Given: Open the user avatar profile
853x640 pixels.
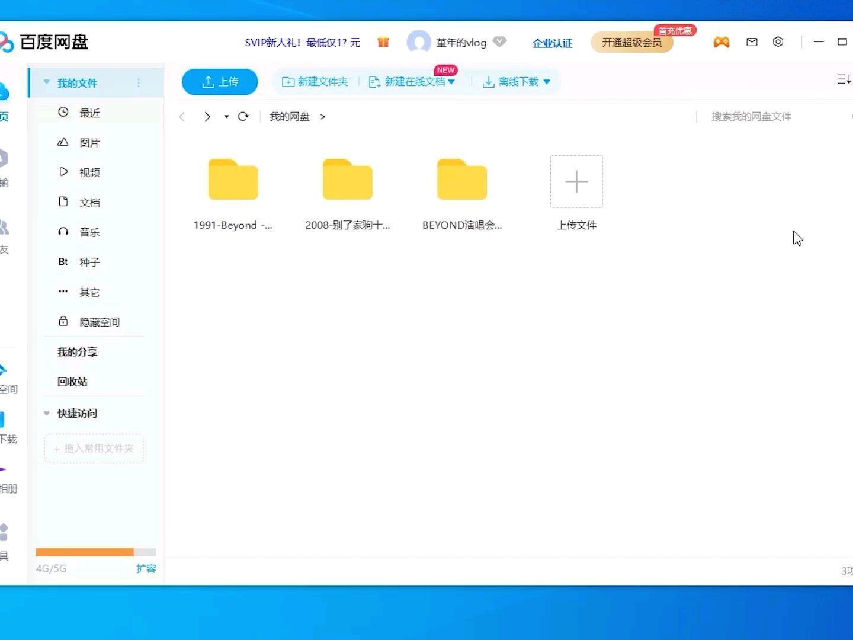Looking at the screenshot, I should click(x=419, y=42).
